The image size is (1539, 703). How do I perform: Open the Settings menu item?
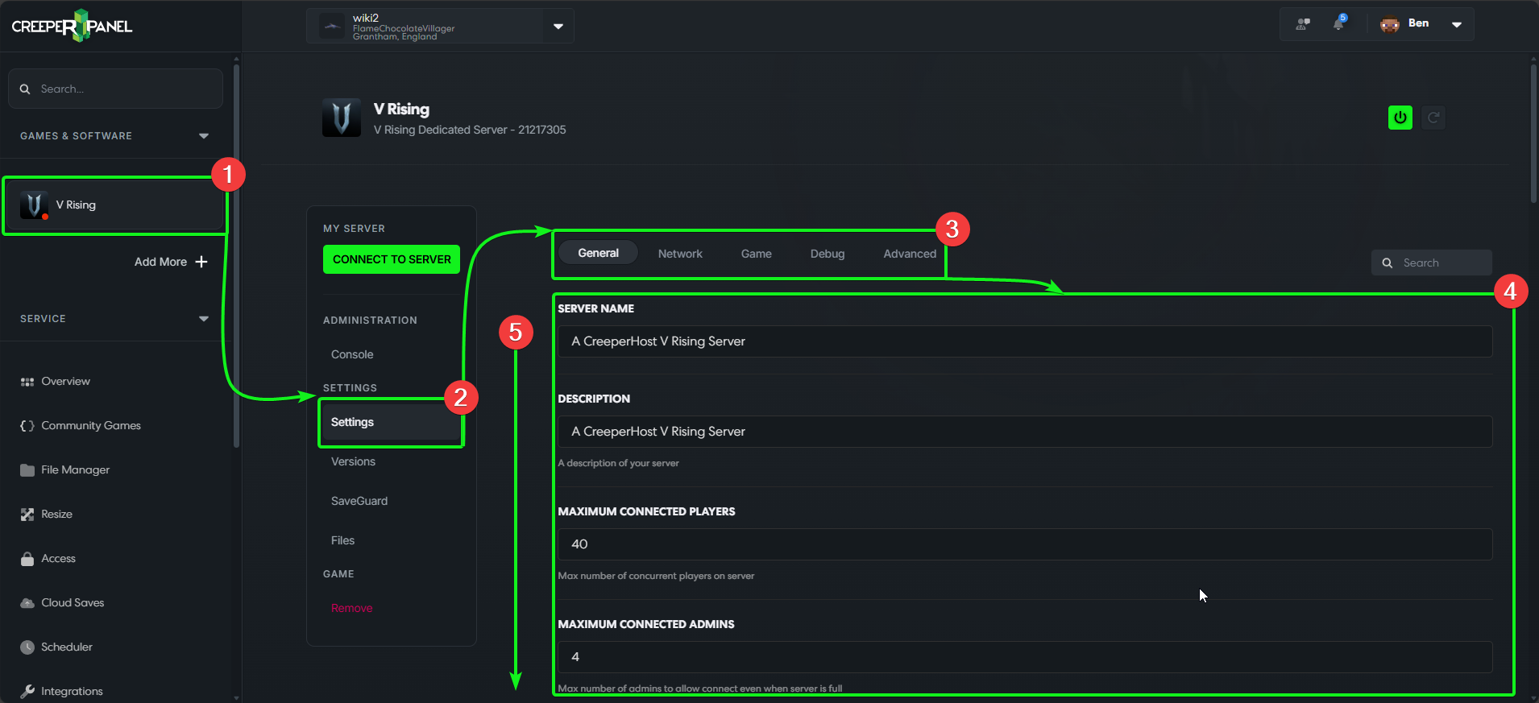(x=392, y=422)
